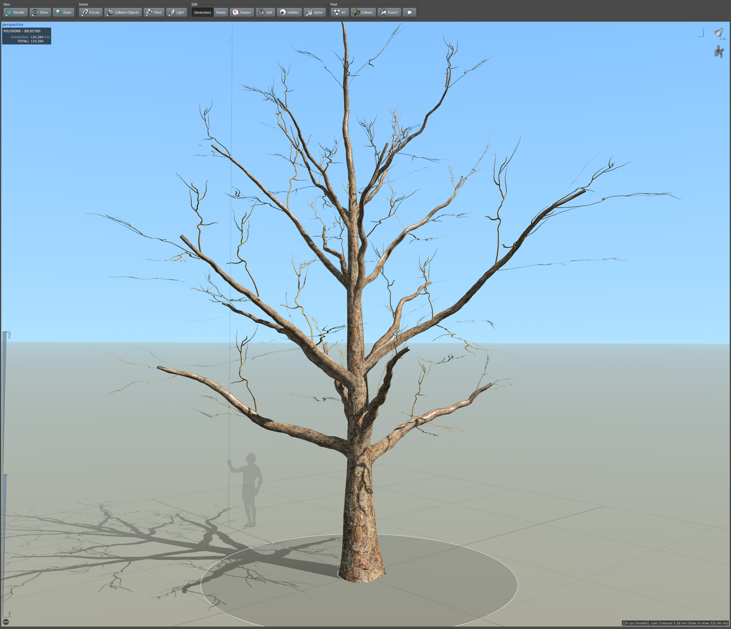Toggle Light lamp in toolbar
The height and width of the screenshot is (629, 731).
coord(176,12)
